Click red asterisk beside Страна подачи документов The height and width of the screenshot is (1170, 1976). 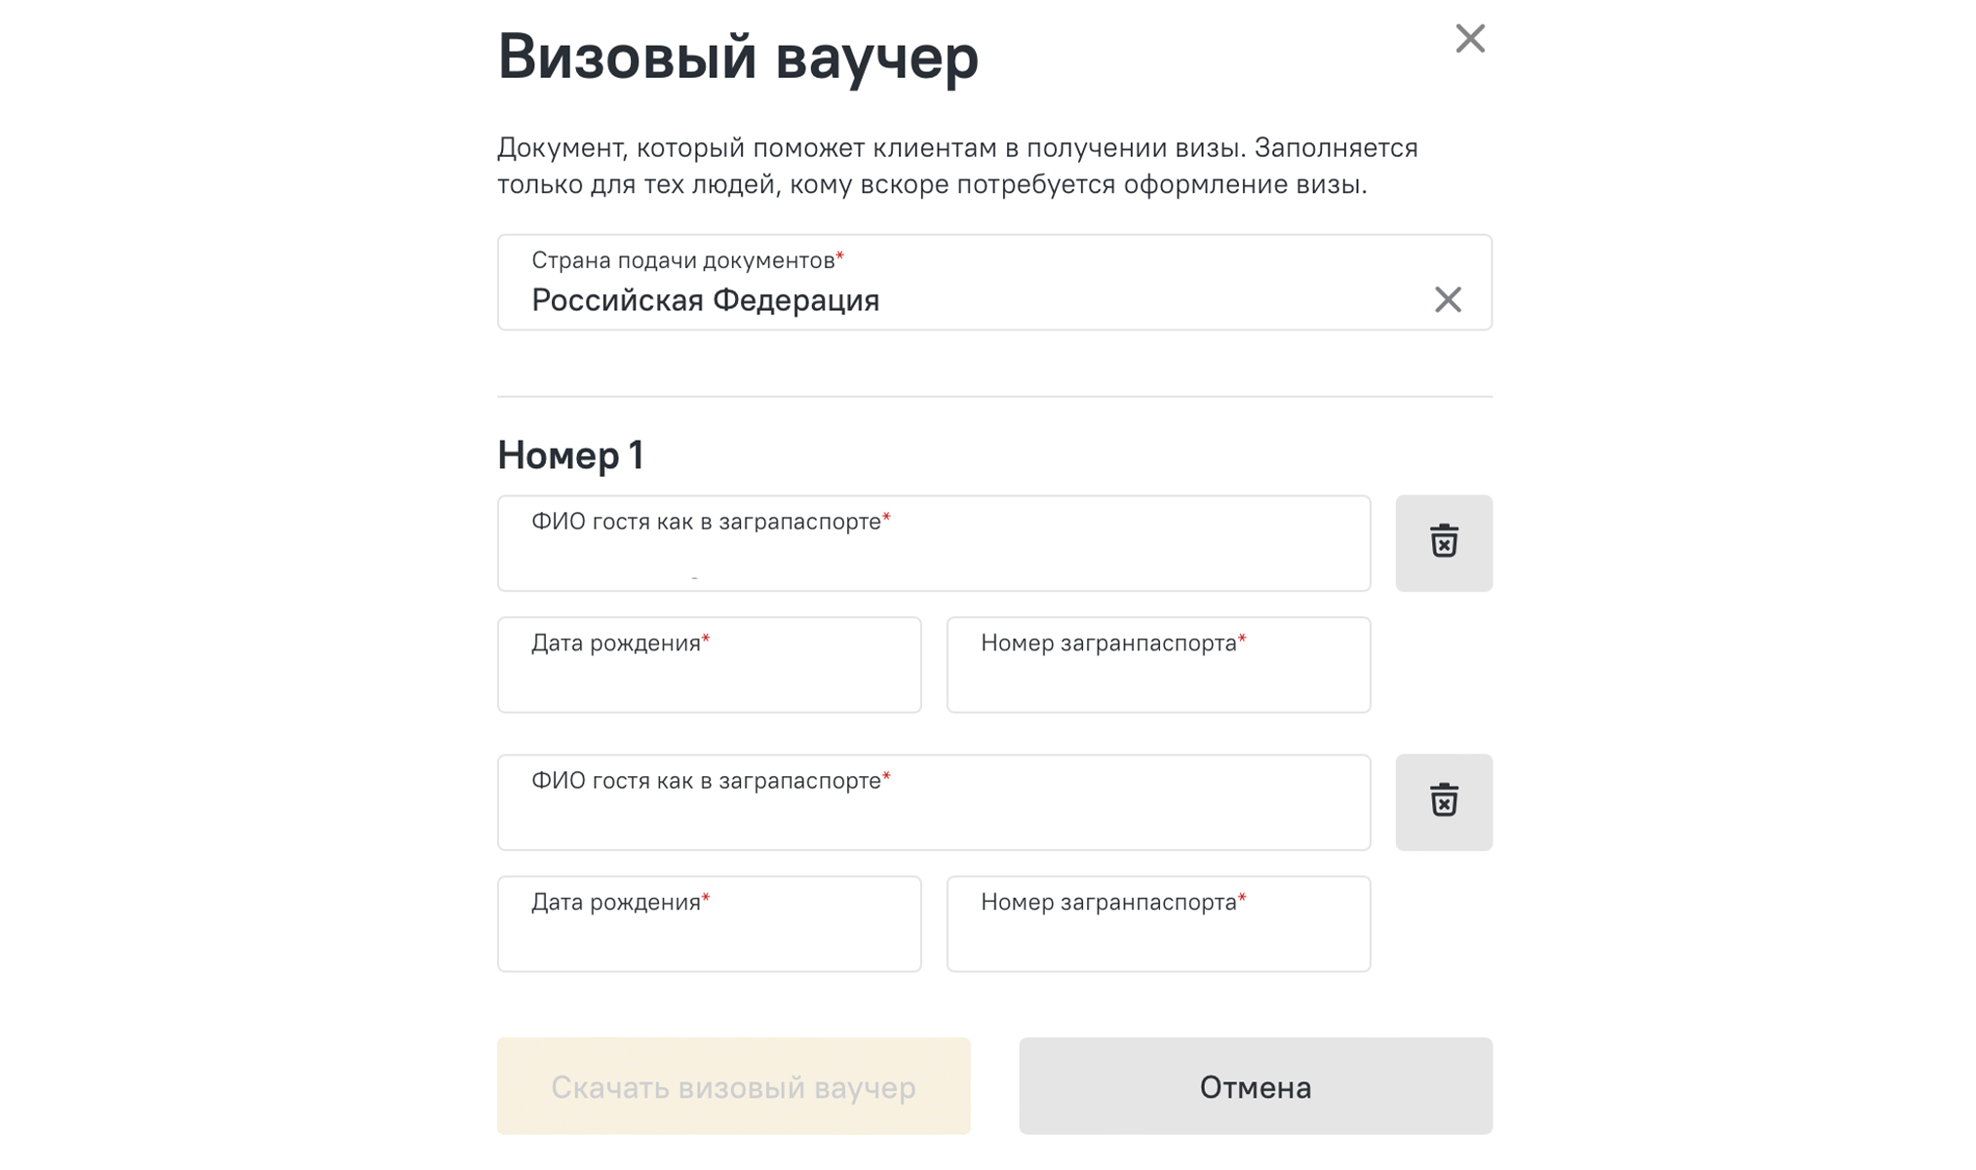(x=840, y=256)
